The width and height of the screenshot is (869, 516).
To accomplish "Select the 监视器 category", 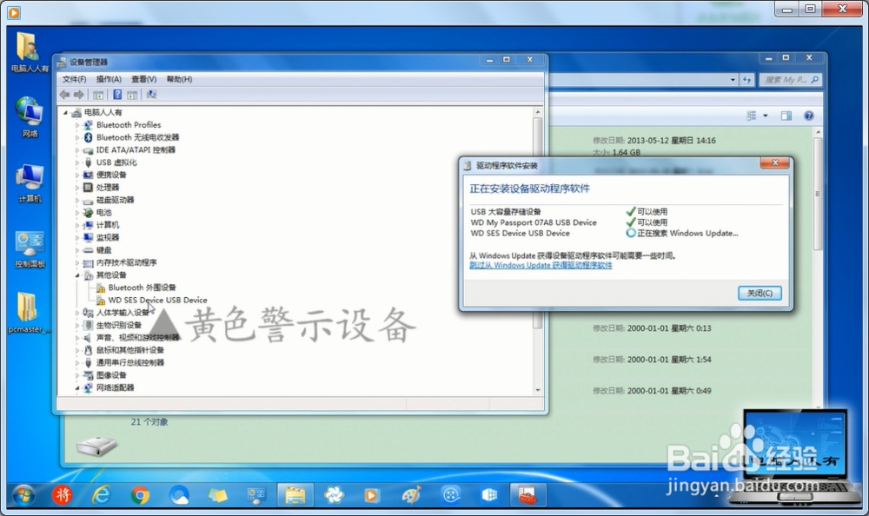I will coord(108,237).
